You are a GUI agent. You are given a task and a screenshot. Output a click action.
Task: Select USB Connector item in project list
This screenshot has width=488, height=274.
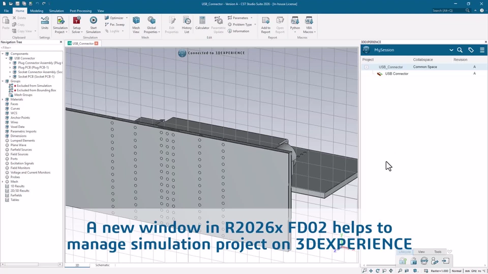coord(396,74)
